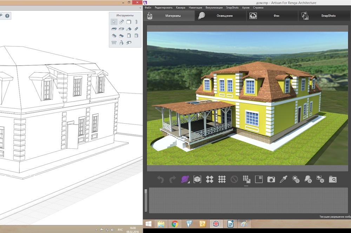Screen dimensions: 351x233
Task: Open the Визуализация menu
Action: (214, 7)
